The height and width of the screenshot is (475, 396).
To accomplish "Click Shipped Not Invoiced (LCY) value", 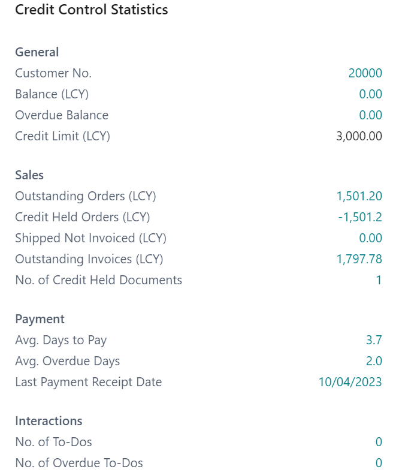I will pos(370,238).
